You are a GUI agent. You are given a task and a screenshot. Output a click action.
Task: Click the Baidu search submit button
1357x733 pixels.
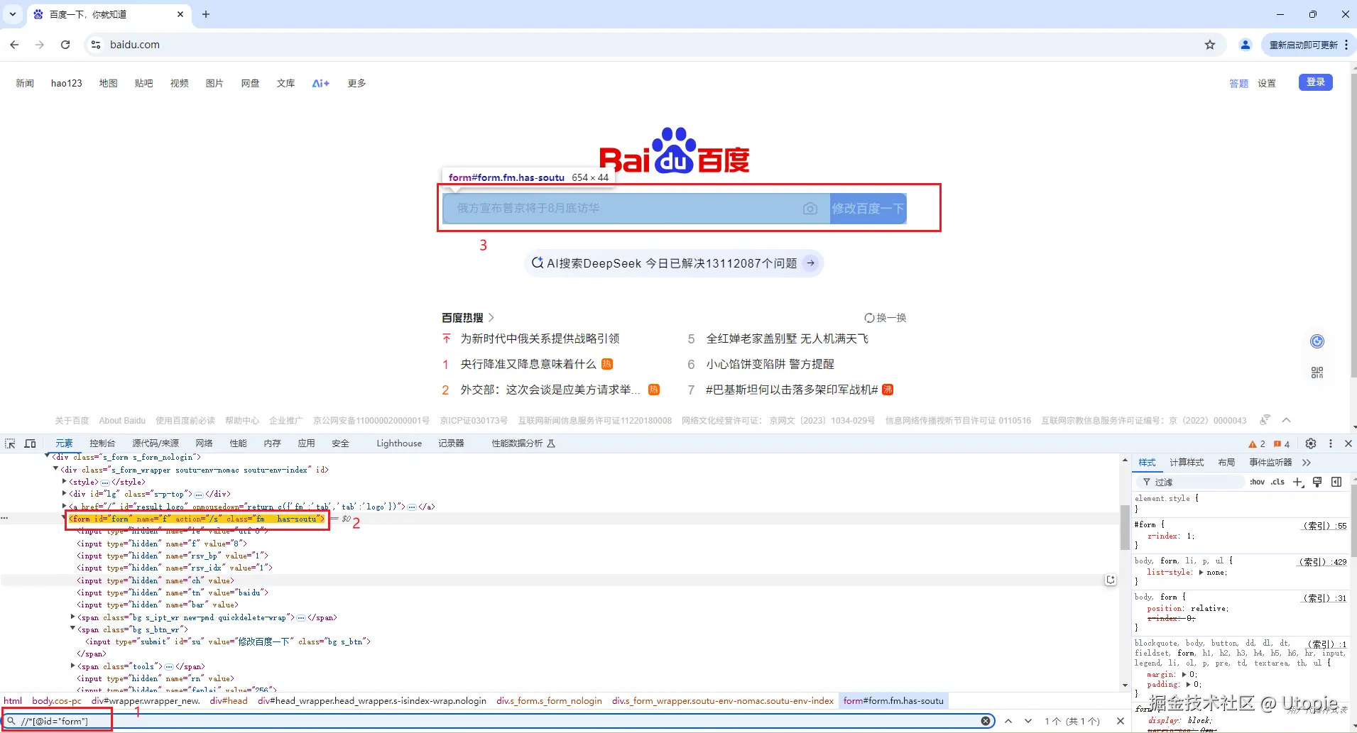click(868, 209)
